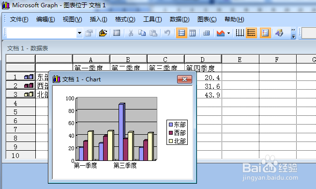Image resolution: width=316 pixels, height=189 pixels.
Task: Click the View Datasheet icon
Action: tap(117, 33)
